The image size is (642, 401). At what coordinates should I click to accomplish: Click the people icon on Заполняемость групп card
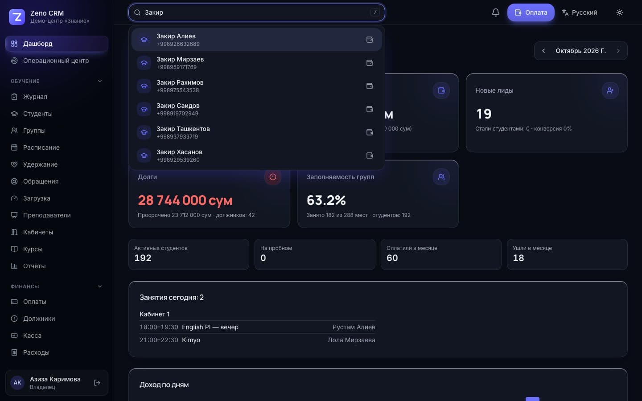pos(441,177)
